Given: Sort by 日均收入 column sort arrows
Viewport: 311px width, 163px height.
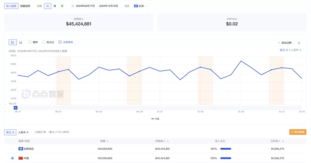Looking at the screenshot, I should (x=283, y=141).
